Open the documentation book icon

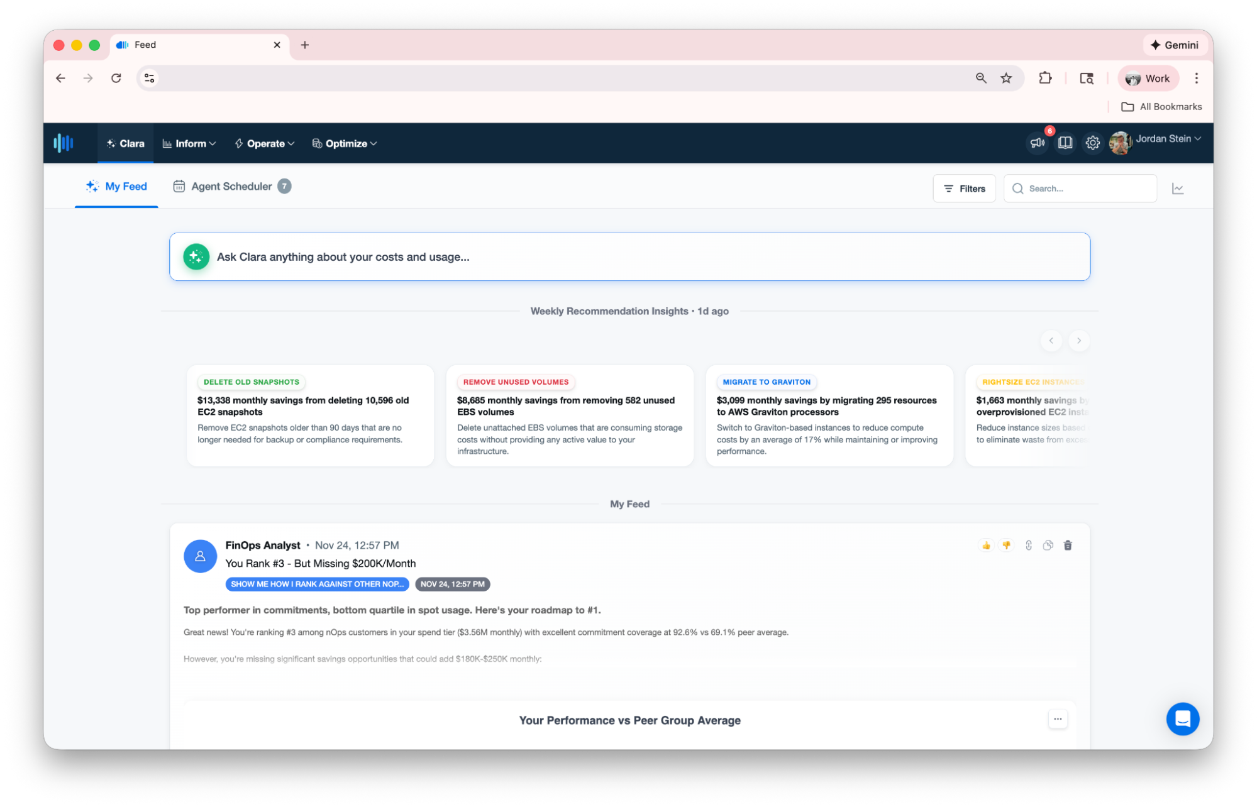(1065, 143)
